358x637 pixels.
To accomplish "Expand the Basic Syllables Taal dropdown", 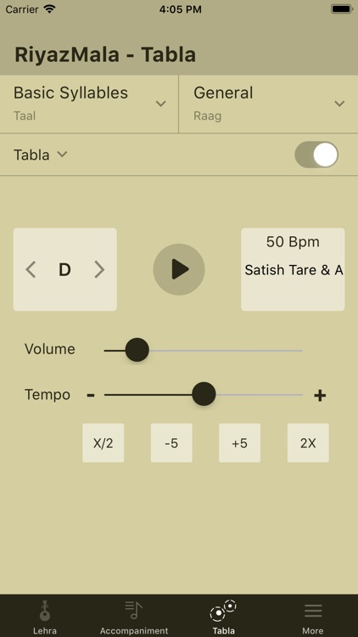I will coord(89,104).
